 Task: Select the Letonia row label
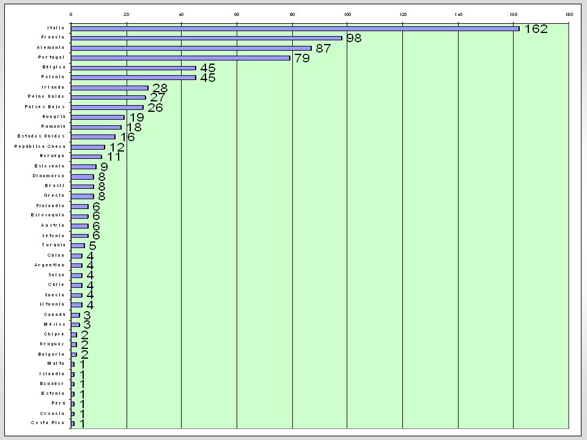(54, 236)
